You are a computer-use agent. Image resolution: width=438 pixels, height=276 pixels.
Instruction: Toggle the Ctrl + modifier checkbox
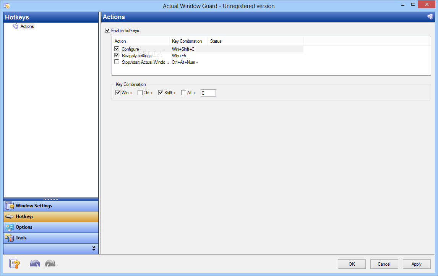[x=140, y=93]
